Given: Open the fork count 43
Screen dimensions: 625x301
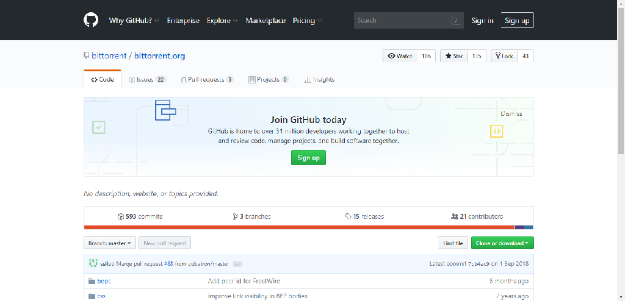Looking at the screenshot, I should click(526, 56).
